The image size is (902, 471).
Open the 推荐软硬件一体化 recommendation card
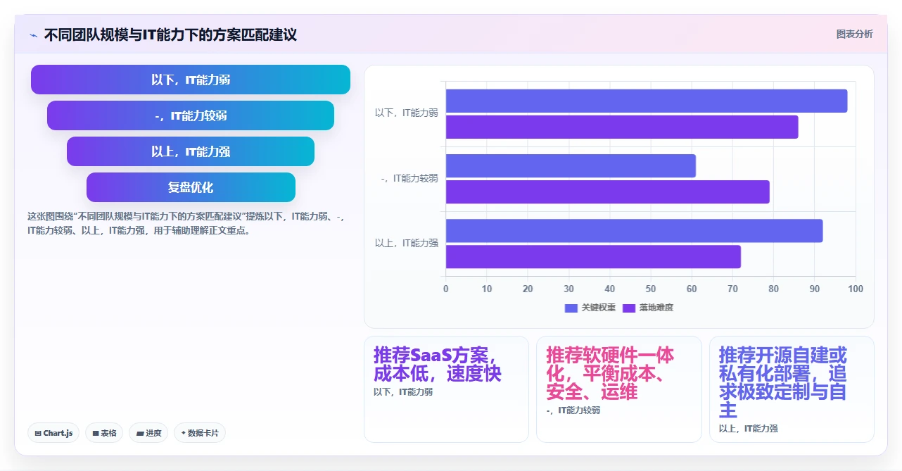(x=619, y=389)
